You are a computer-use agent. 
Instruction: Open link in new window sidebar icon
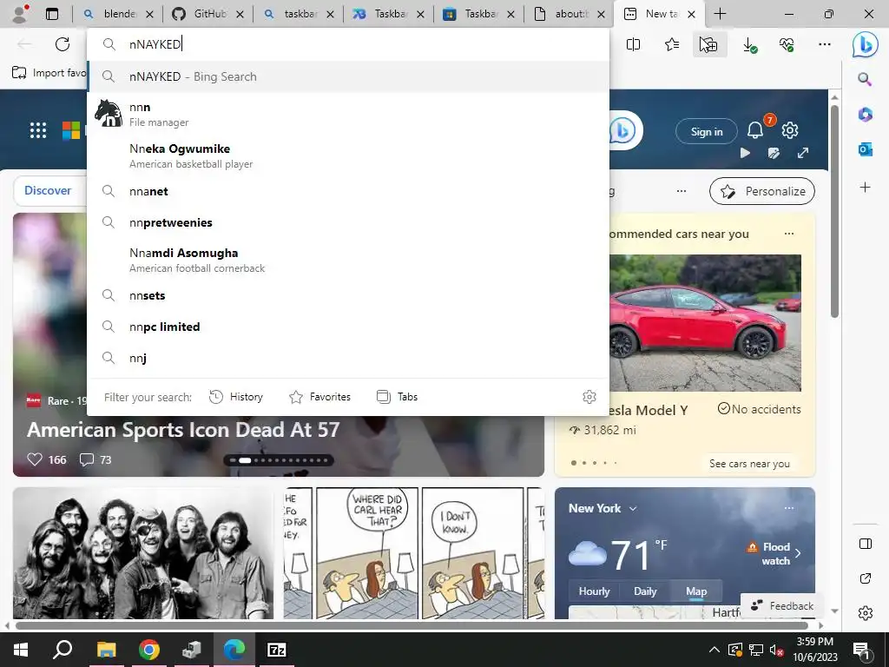[x=866, y=578]
